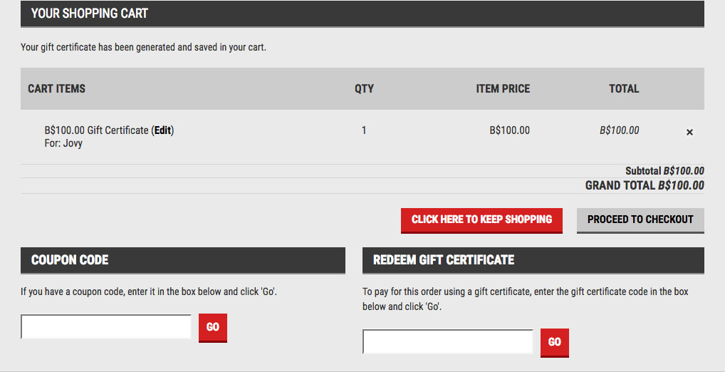Viewport: 725px width, 372px height.
Task: Focus the coupon code text box
Action: click(x=106, y=326)
